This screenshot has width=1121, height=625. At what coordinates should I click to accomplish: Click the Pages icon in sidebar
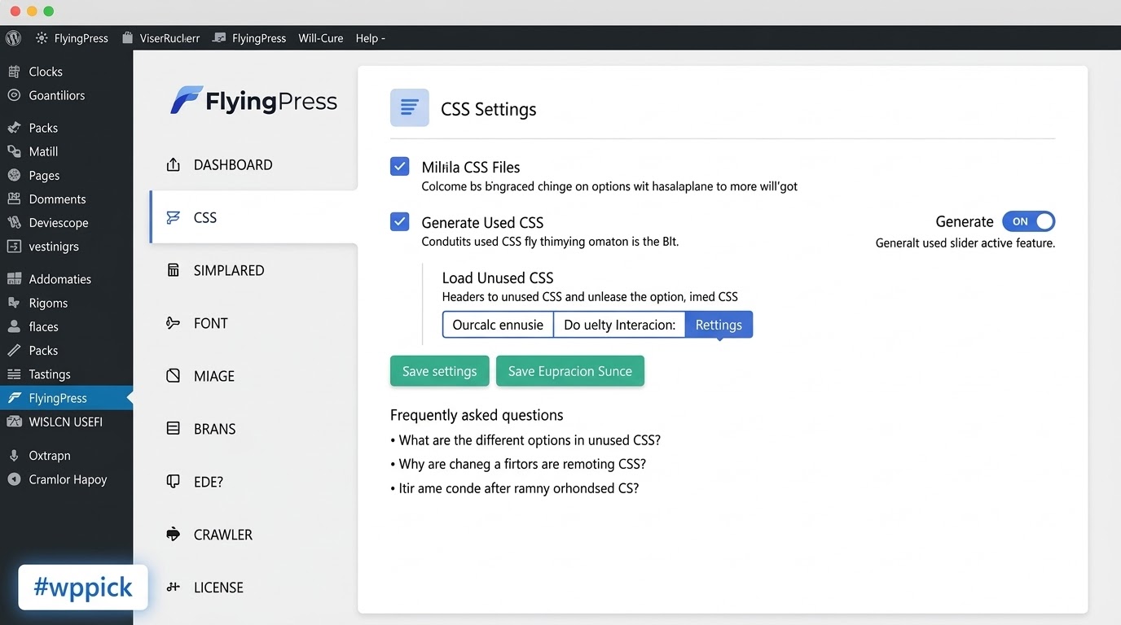(14, 175)
